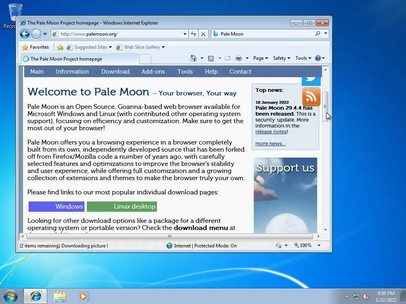Viewport: 406px width, 304px height.
Task: Click the muted volume tray icon
Action: click(366, 297)
